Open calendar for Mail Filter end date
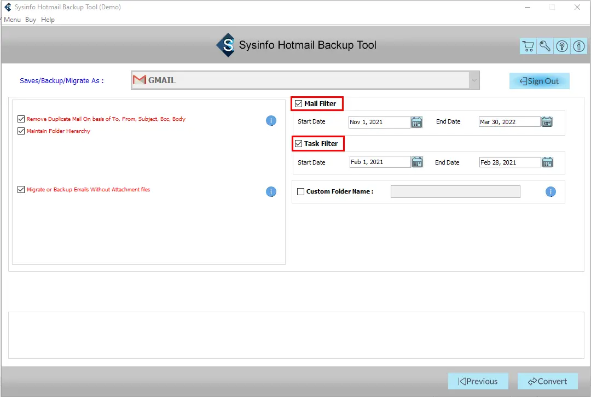Screen dimensions: 591x397 [547, 121]
